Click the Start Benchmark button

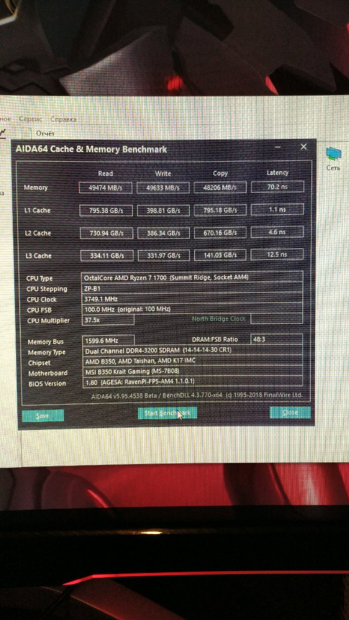tap(167, 413)
